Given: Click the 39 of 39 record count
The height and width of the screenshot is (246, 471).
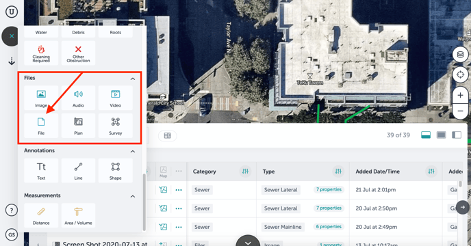Looking at the screenshot, I should click(398, 135).
